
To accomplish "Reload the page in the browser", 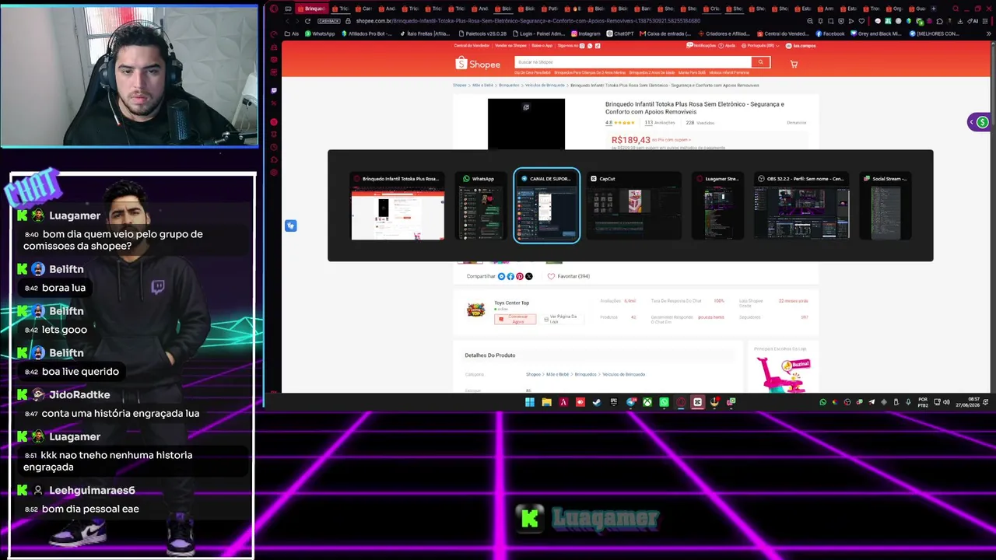I will (307, 21).
